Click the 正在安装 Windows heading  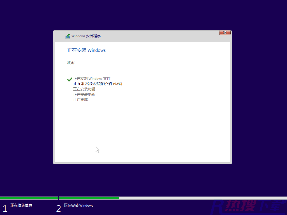point(86,50)
